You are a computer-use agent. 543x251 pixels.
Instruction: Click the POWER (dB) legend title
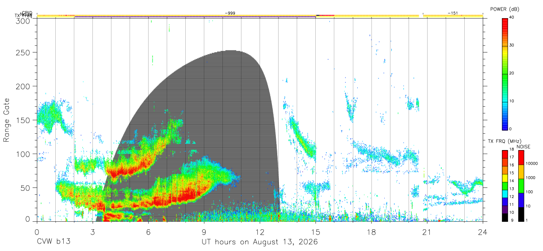pos(505,9)
